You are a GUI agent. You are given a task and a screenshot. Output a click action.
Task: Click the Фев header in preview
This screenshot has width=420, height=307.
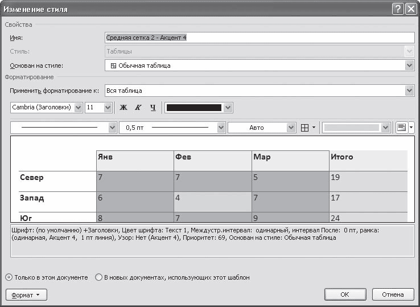(183, 157)
